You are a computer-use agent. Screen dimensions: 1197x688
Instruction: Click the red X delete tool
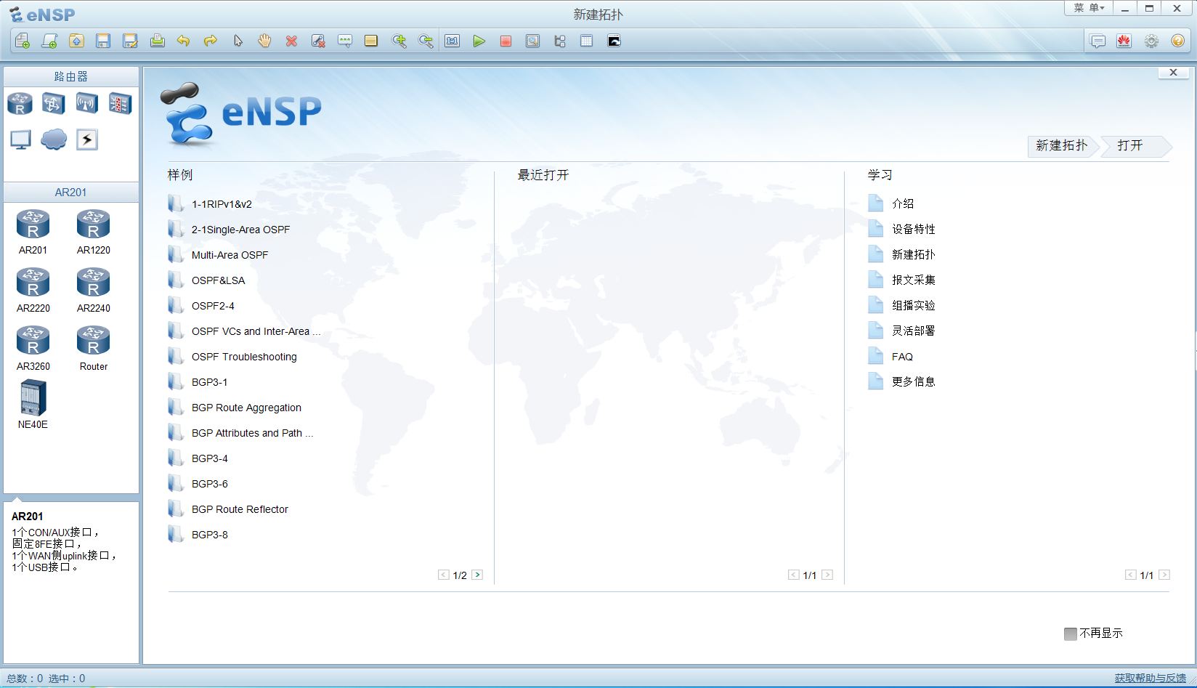coord(291,41)
